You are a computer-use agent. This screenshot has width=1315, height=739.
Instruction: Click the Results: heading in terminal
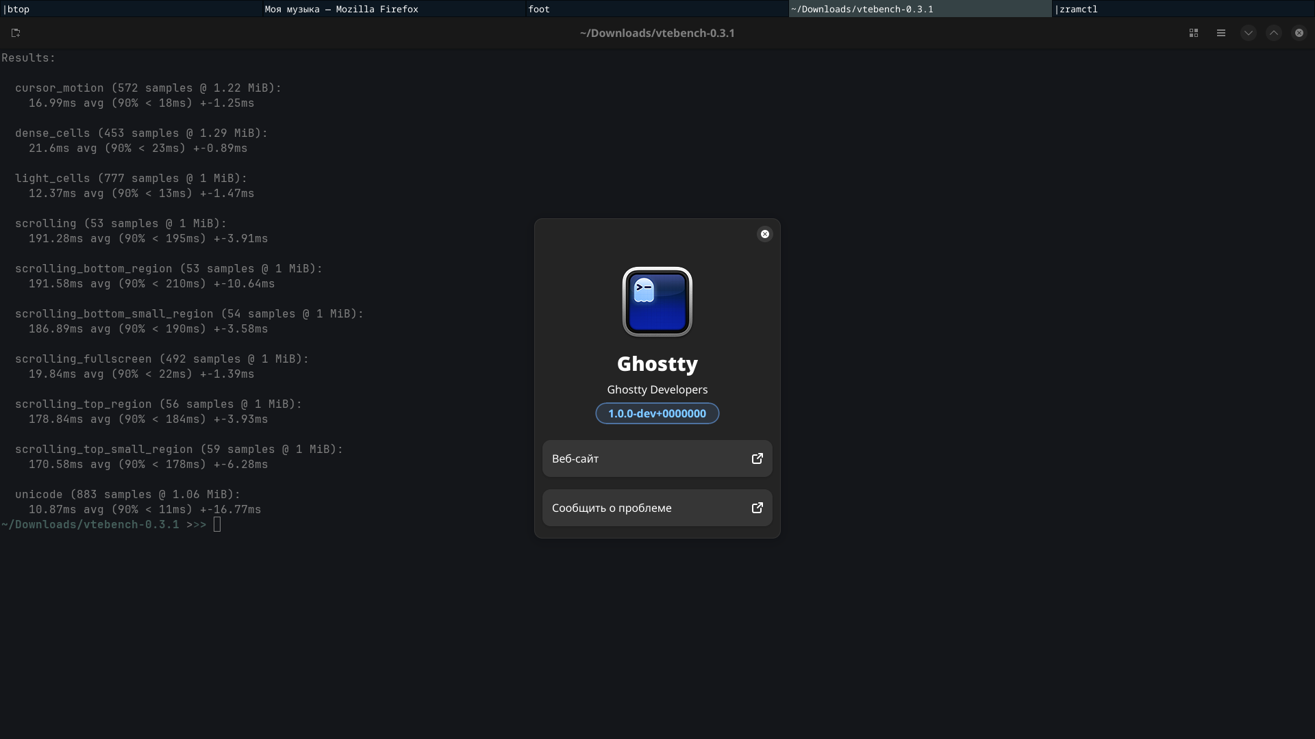coord(29,58)
